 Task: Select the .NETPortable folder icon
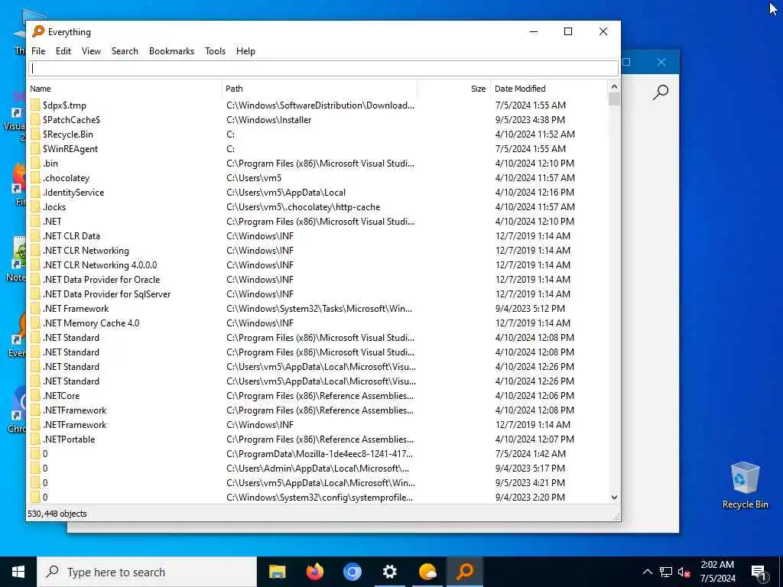[x=35, y=439]
